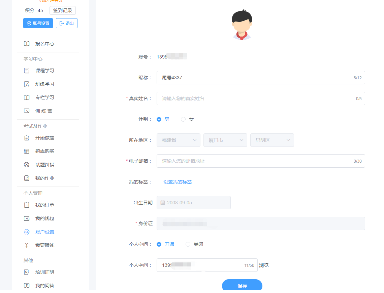
Task: Focus the 真实姓名 input field
Action: [261, 98]
